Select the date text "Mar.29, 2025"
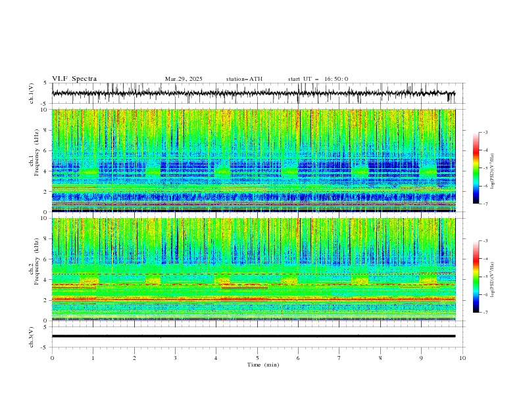 pos(184,79)
